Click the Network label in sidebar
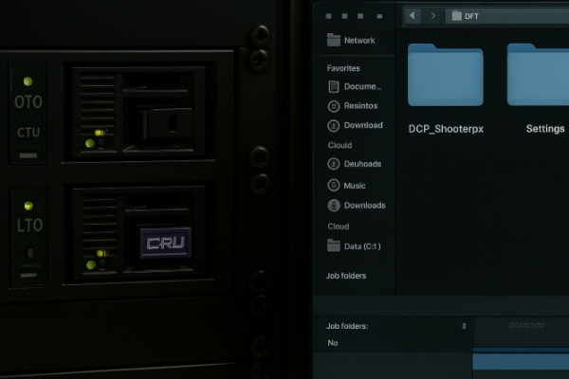The height and width of the screenshot is (379, 569). coord(359,41)
